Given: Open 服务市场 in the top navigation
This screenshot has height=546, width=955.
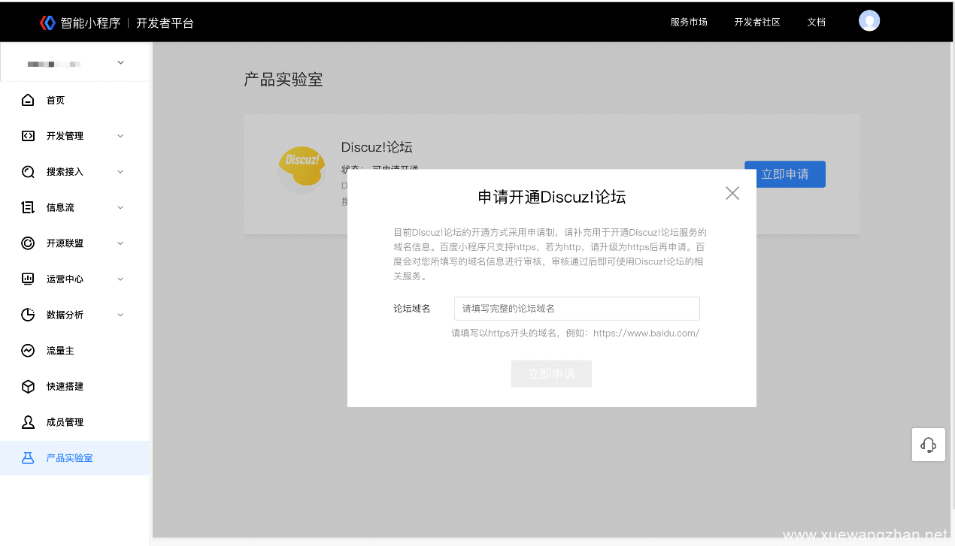Looking at the screenshot, I should [x=689, y=22].
